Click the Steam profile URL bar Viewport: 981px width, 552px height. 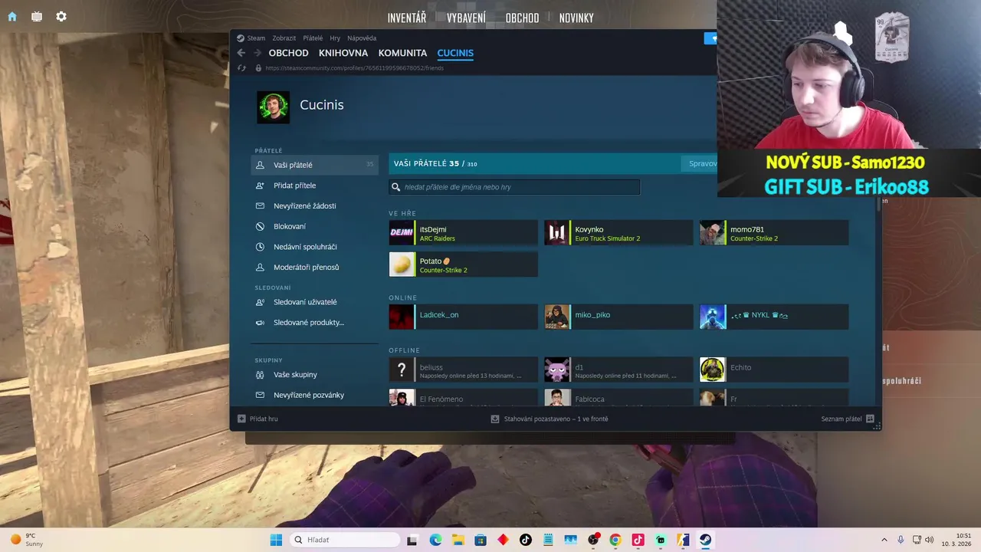354,68
